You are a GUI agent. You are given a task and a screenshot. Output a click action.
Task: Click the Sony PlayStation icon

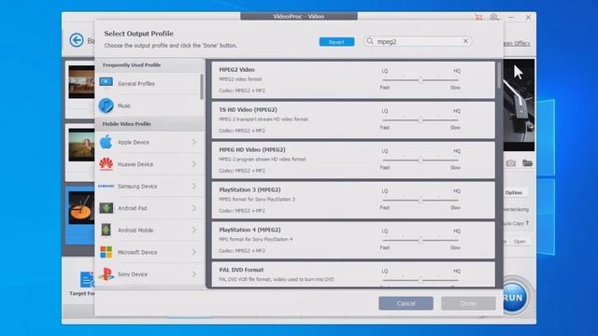coord(106,273)
